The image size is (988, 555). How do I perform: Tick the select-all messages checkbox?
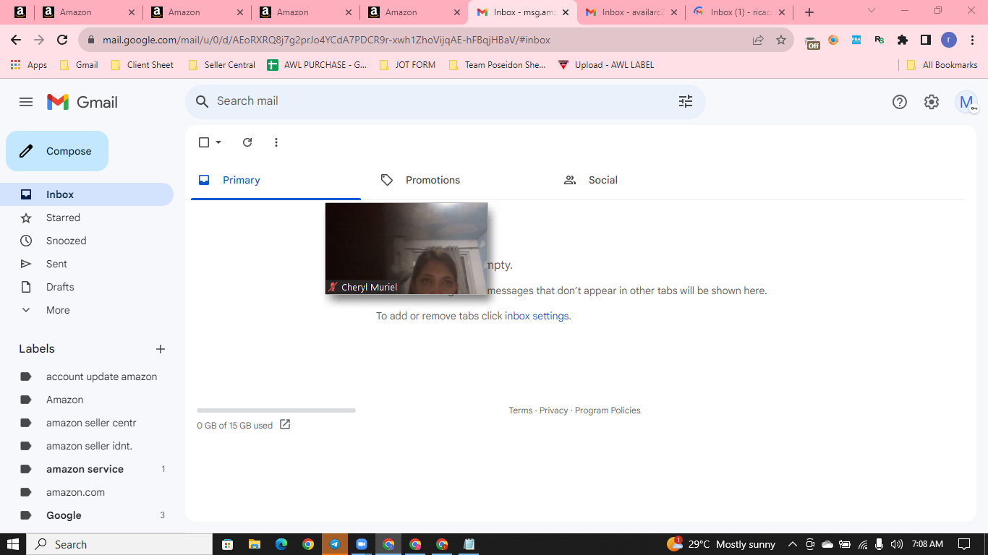pyautogui.click(x=204, y=142)
